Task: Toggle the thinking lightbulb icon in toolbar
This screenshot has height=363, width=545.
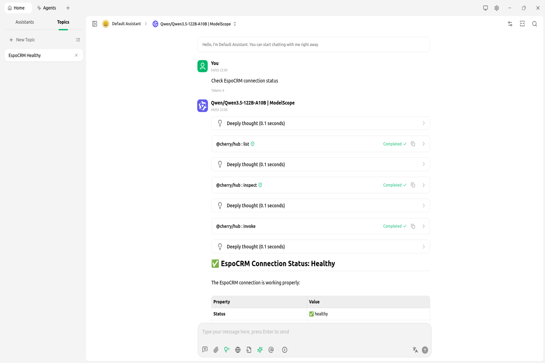Action: tap(227, 350)
